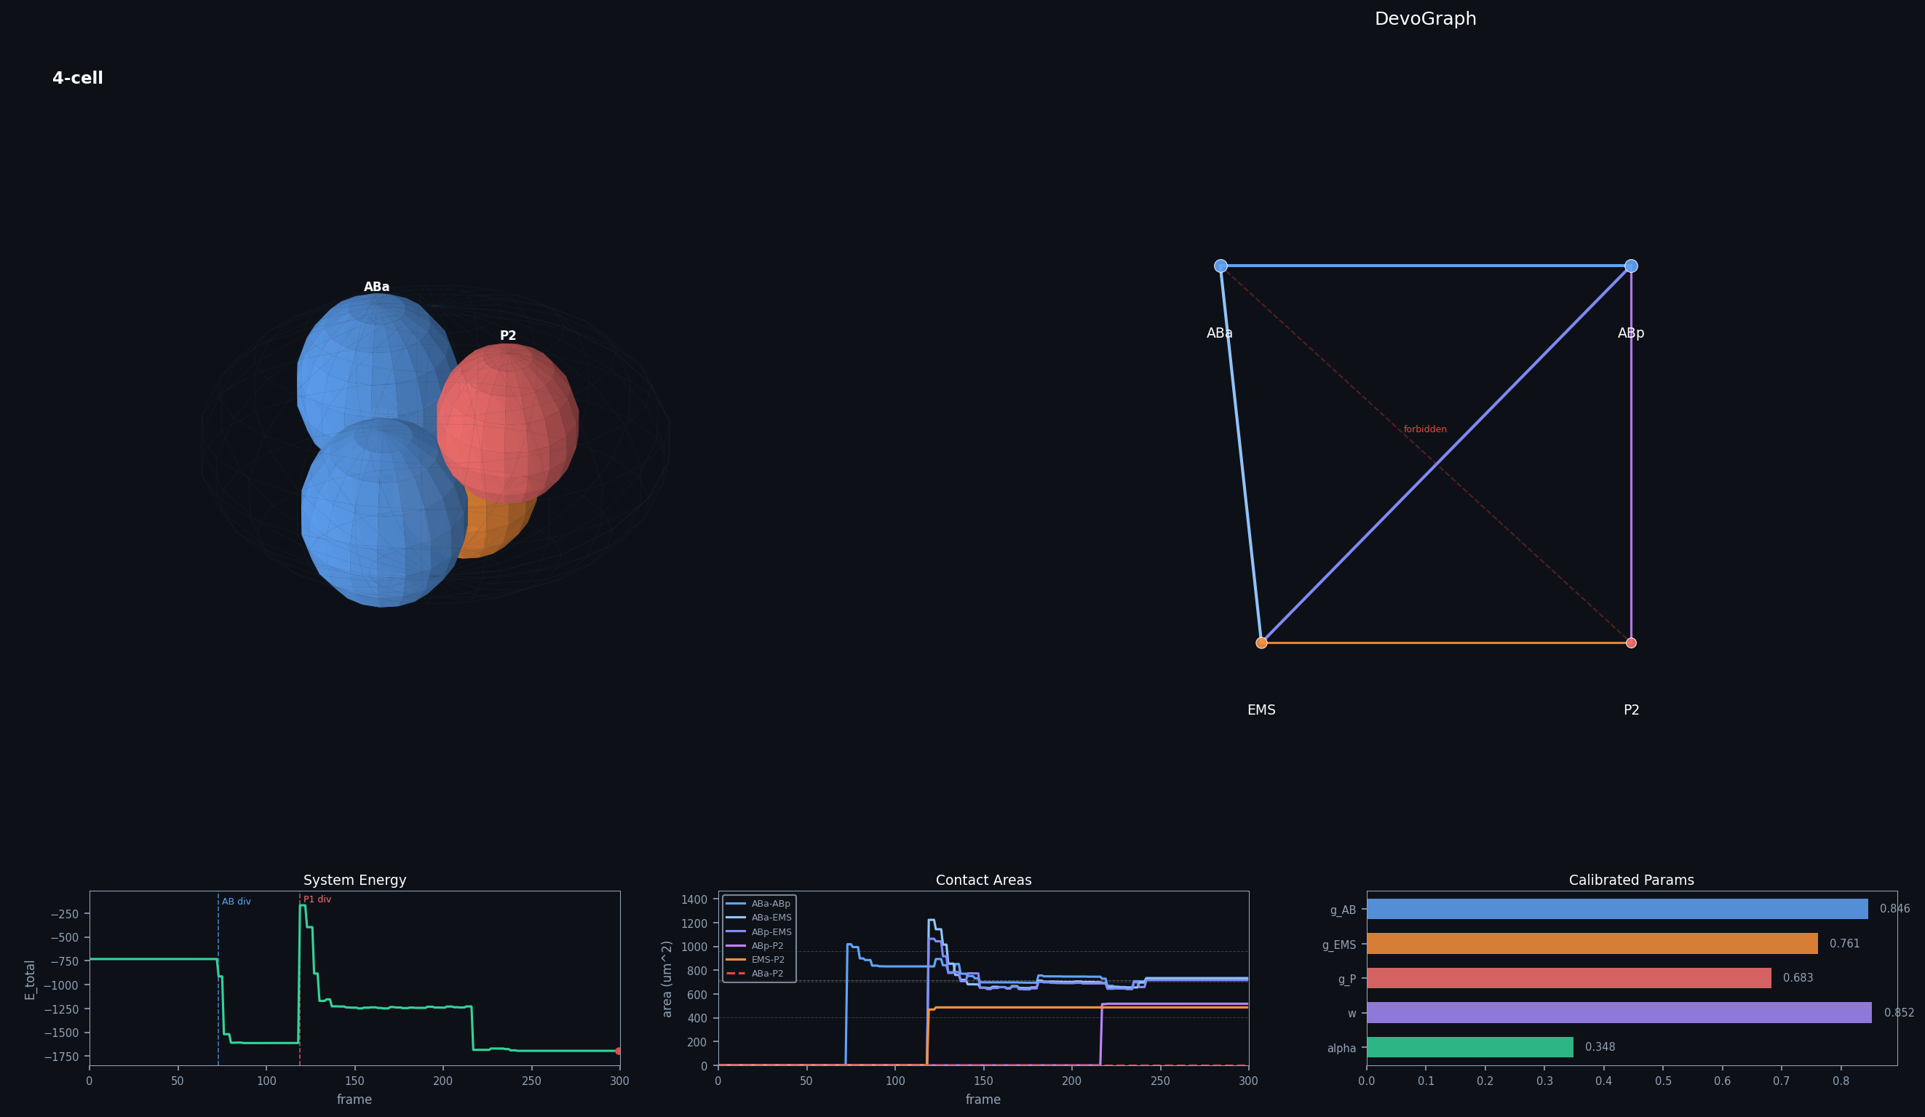Click EMS-P2 entry in chart legend
The height and width of the screenshot is (1117, 1925).
(767, 960)
